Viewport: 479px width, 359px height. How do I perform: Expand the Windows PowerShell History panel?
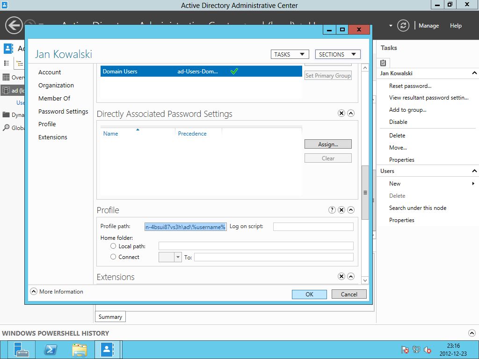[x=472, y=333]
